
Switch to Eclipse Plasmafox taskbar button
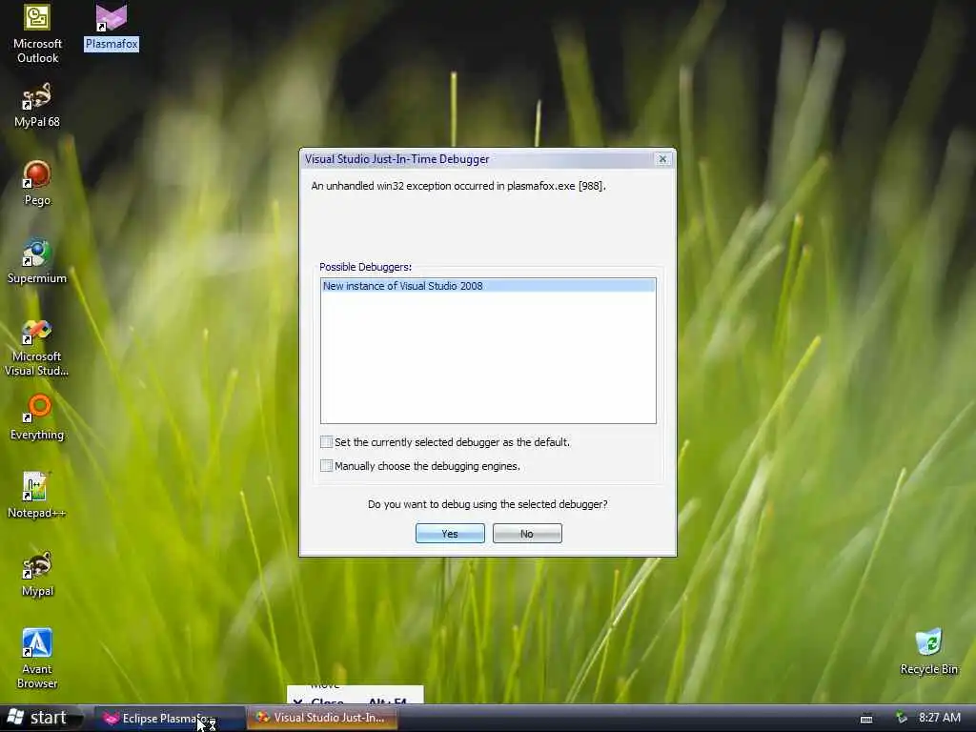pos(170,719)
